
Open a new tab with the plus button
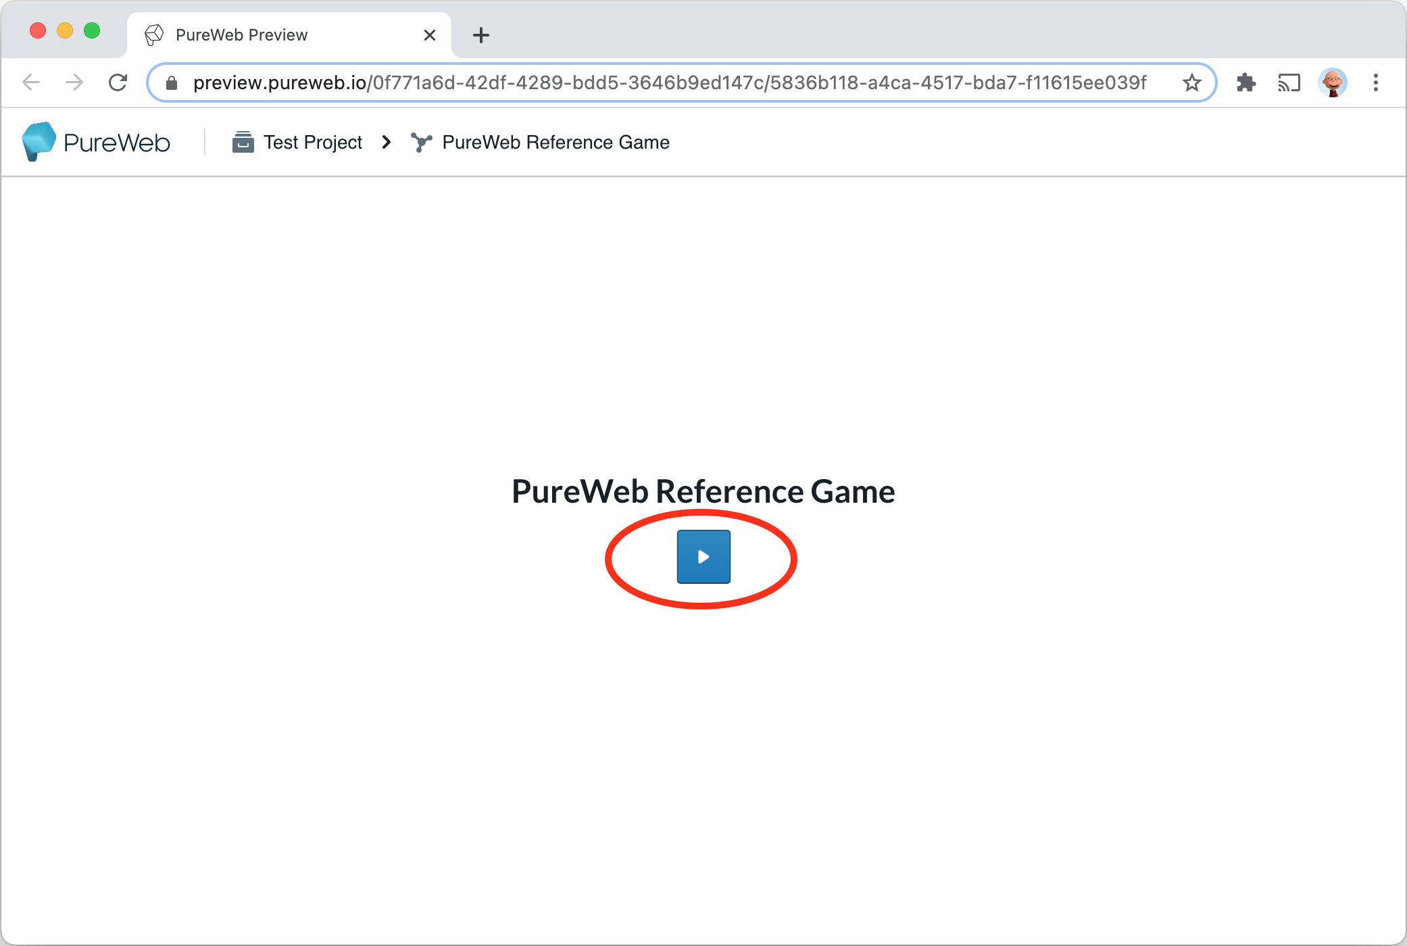(x=481, y=35)
